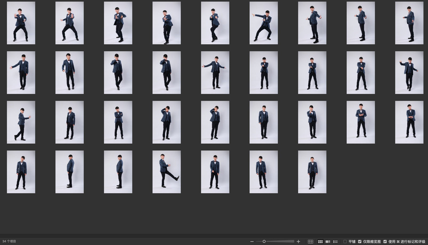Enable the 平铺 checkbox
The width and height of the screenshot is (428, 245).
[345, 242]
